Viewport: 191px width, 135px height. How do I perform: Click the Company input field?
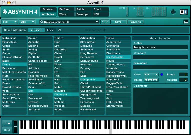pos(160,57)
